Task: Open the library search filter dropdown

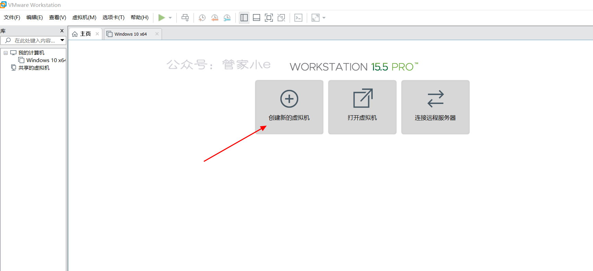Action: click(x=62, y=40)
